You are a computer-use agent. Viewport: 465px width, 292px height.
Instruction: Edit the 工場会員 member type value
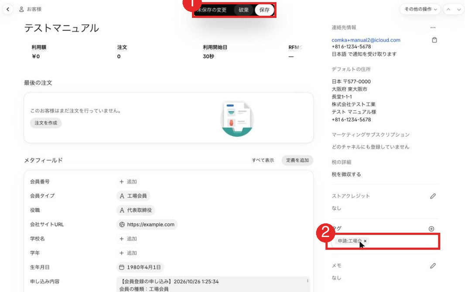click(133, 196)
